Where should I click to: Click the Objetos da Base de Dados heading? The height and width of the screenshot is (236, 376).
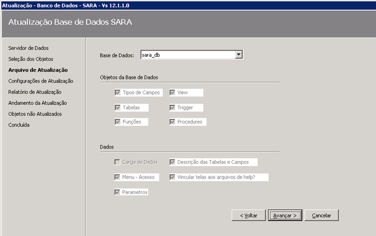tap(129, 77)
